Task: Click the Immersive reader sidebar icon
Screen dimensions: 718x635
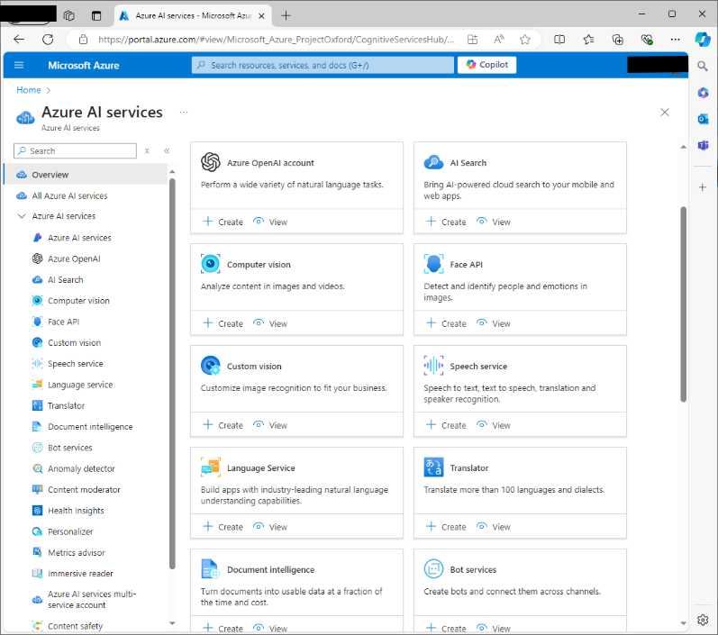Action: [37, 574]
